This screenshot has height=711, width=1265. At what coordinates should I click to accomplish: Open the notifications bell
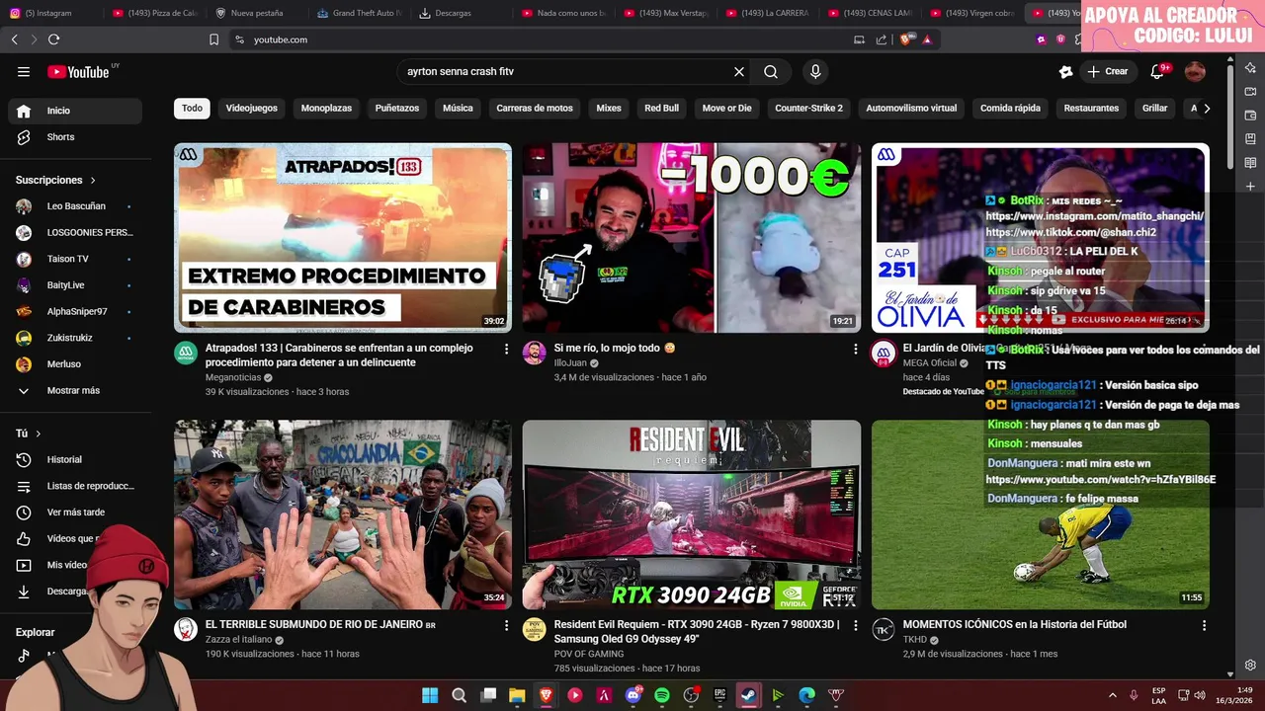point(1157,71)
